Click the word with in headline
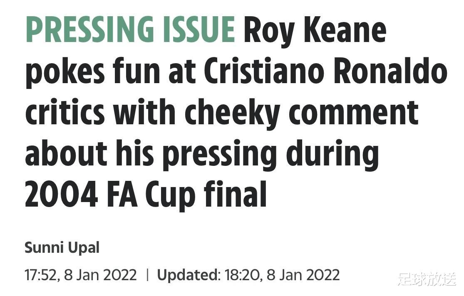 145,113
